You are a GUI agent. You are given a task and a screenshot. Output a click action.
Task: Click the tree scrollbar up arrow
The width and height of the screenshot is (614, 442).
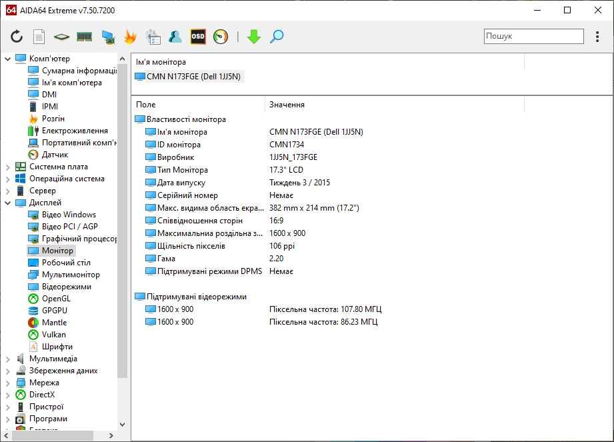click(123, 59)
